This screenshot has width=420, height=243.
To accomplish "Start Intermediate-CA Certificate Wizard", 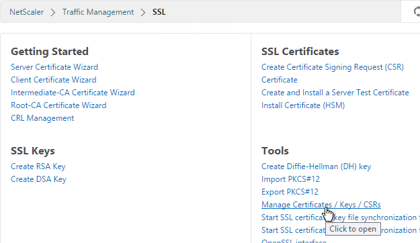I will point(73,93).
